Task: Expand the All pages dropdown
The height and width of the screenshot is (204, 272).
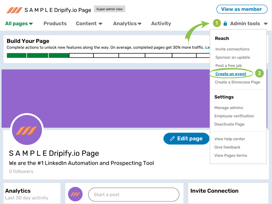Action: tap(19, 23)
